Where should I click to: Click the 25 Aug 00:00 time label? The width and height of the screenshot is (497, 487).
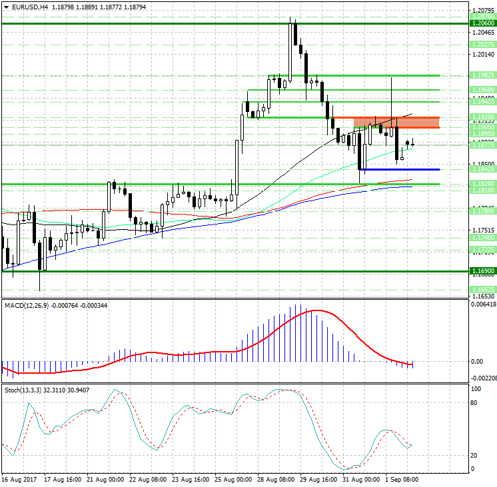(x=233, y=480)
